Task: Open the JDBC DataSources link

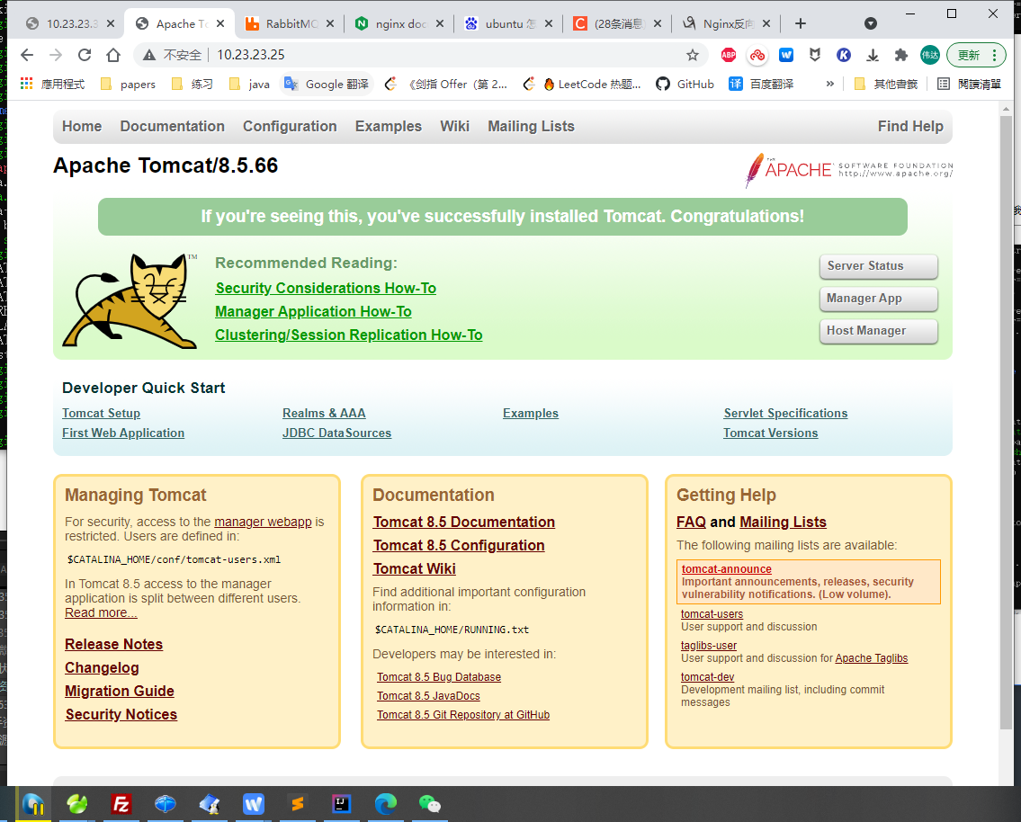Action: click(336, 433)
